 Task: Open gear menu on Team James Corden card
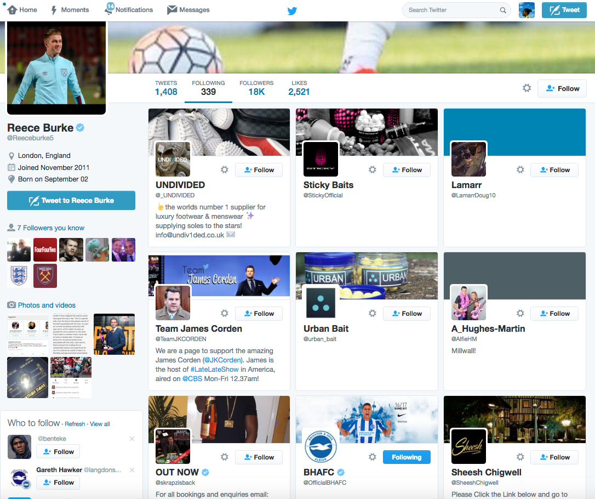tap(225, 313)
